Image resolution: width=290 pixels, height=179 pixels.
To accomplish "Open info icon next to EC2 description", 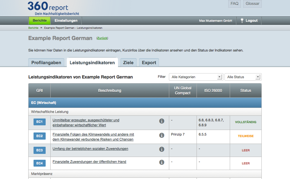I will [161, 135].
